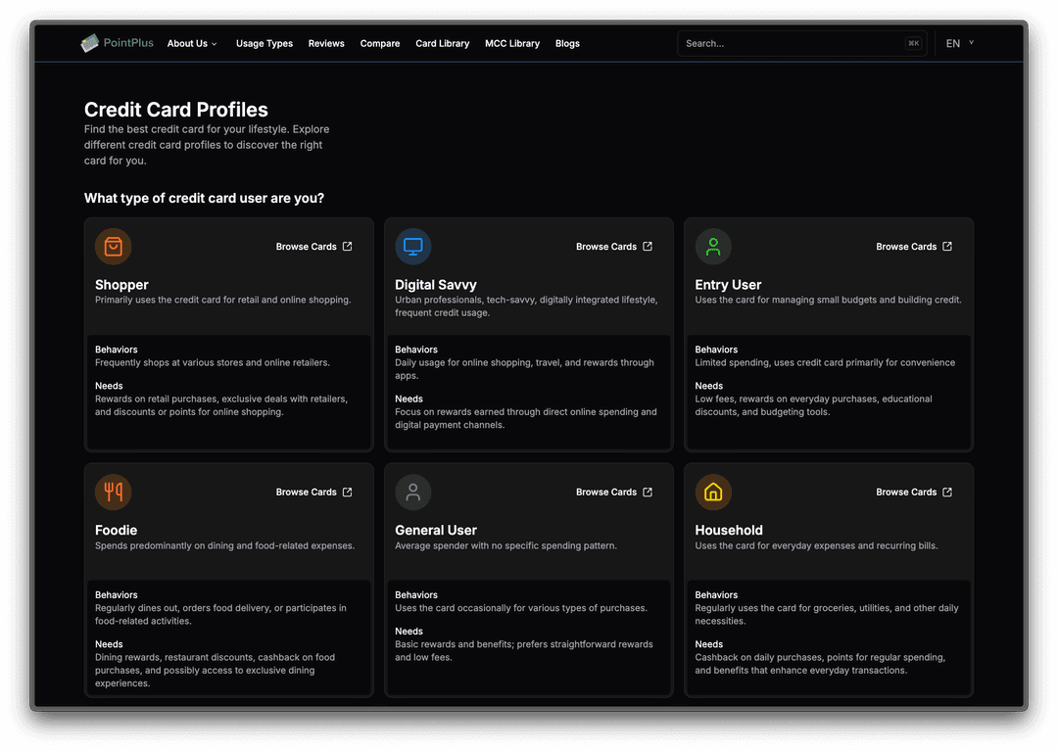Click the Entry User green person icon
This screenshot has height=751, width=1058.
point(713,247)
